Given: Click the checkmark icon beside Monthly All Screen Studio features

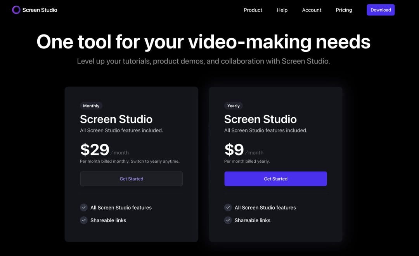Looking at the screenshot, I should pos(84,208).
